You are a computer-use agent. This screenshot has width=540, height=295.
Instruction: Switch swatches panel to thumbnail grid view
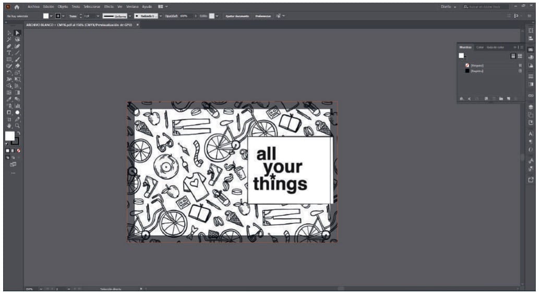point(520,56)
